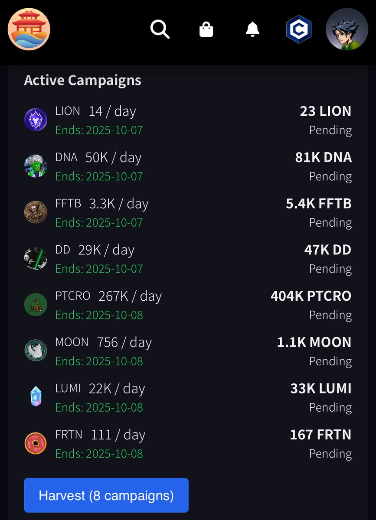
Task: Click the FRTN red coin icon
Action: [36, 443]
